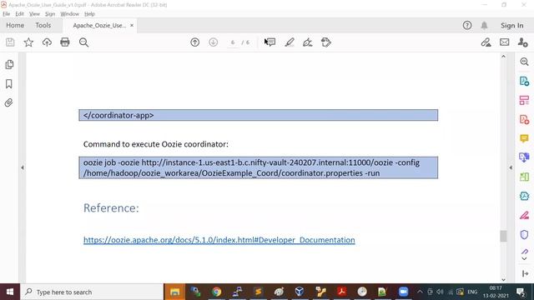Click the scroll down arrow of document scrollbar

point(503,280)
